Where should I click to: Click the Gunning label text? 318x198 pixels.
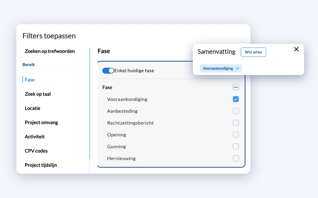(x=116, y=147)
